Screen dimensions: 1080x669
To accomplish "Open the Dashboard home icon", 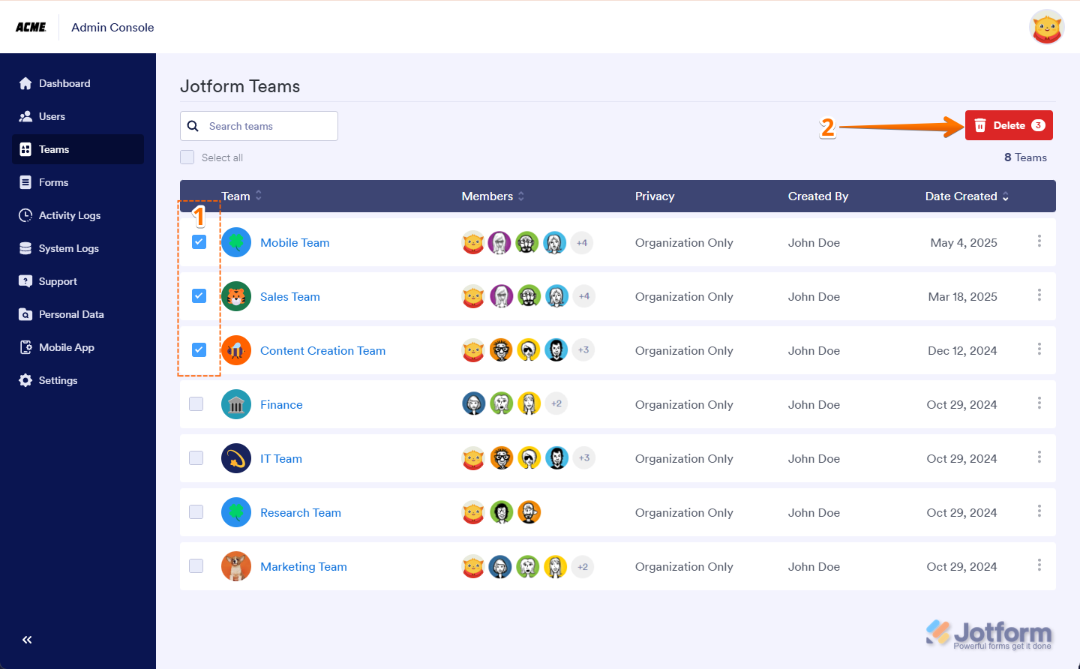I will pyautogui.click(x=25, y=83).
